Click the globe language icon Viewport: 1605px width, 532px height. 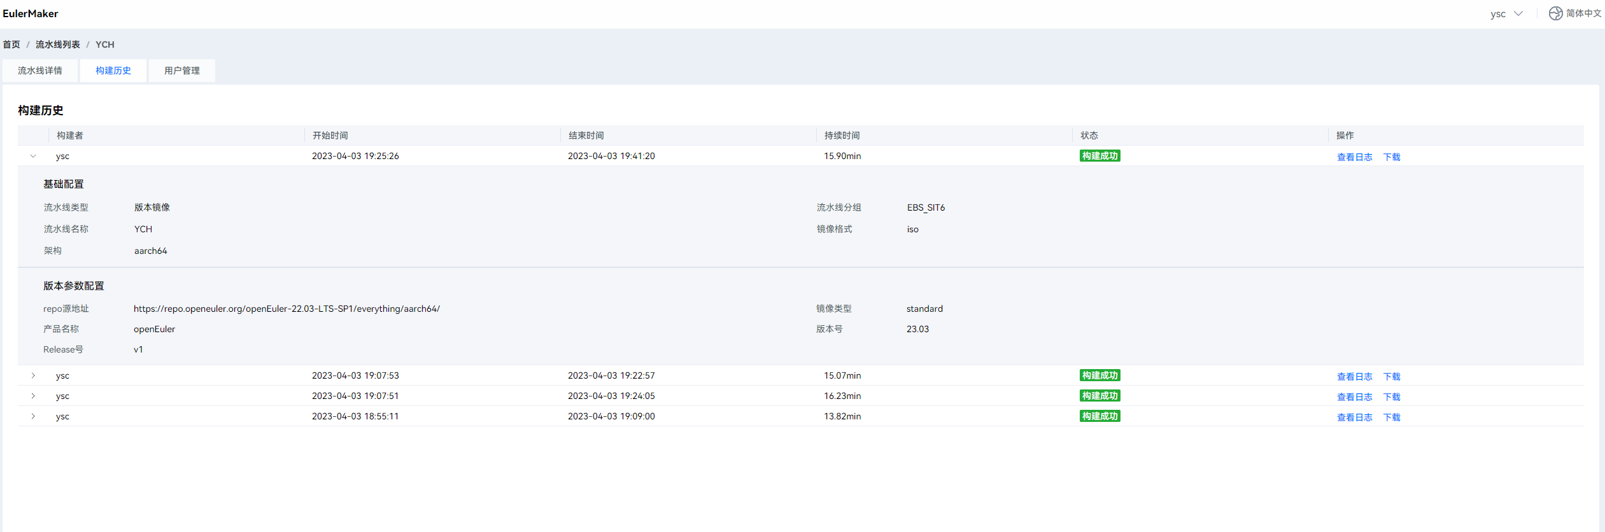pos(1555,13)
